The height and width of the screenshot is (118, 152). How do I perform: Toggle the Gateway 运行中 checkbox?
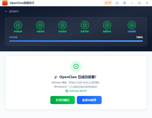[67, 91]
